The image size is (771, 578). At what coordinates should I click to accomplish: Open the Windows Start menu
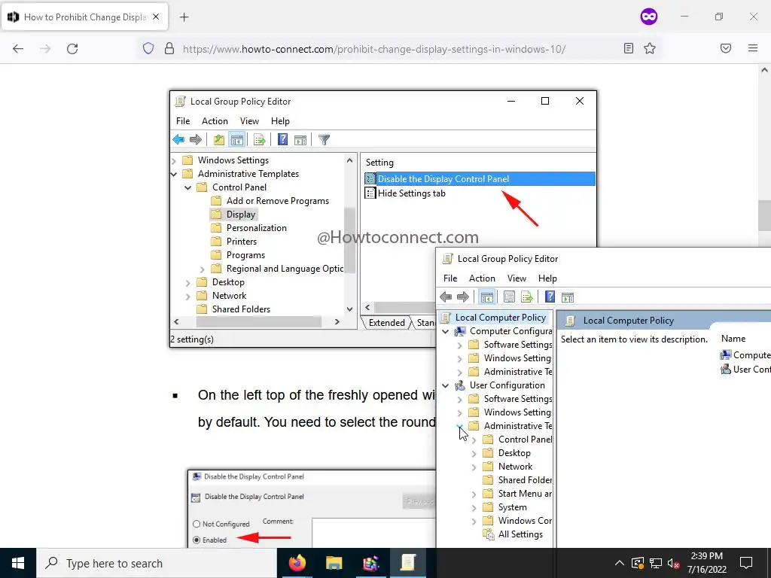[18, 563]
